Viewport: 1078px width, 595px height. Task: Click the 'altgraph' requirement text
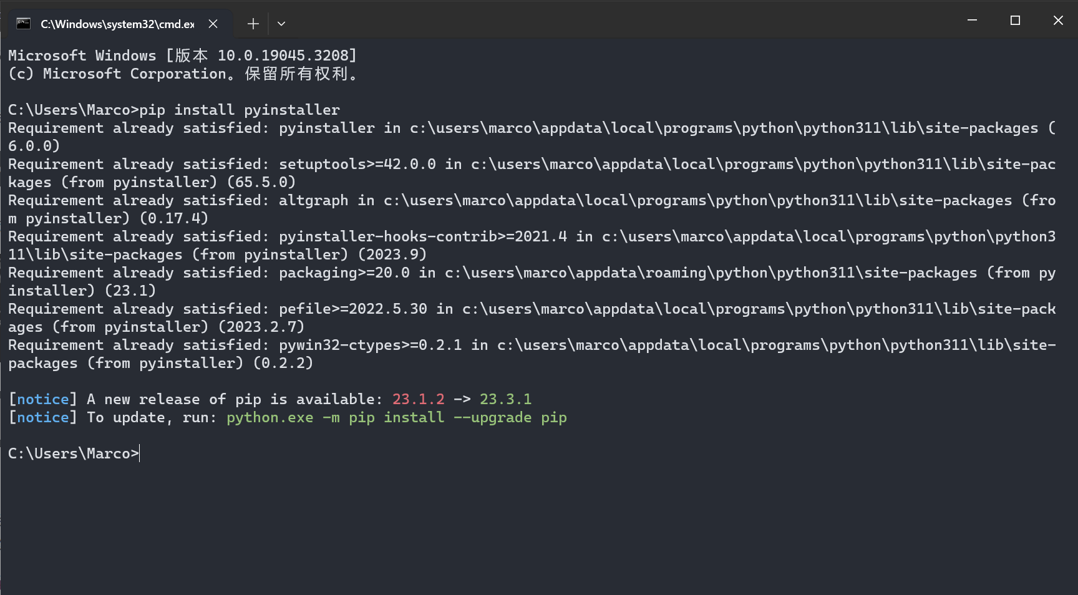313,200
